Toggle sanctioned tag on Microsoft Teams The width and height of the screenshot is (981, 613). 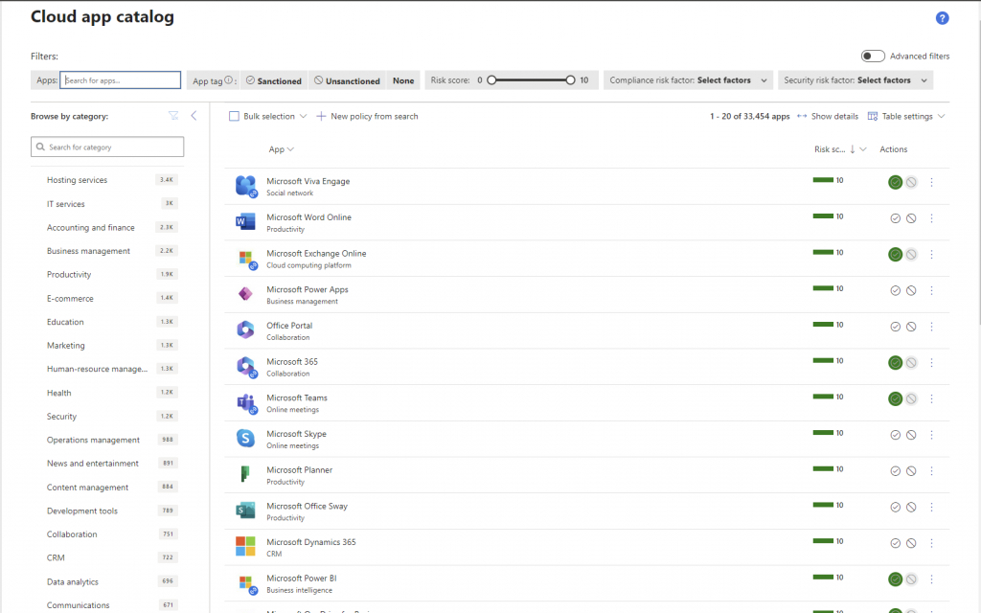896,398
